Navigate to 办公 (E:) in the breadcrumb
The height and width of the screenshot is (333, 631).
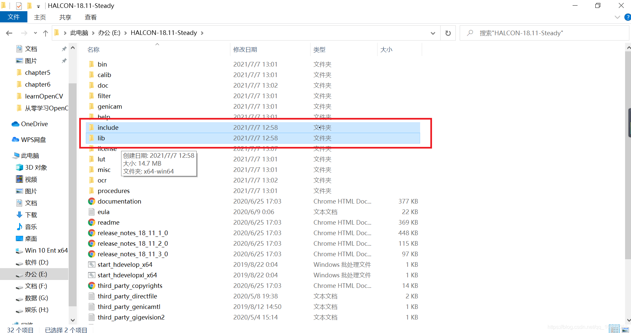[109, 33]
